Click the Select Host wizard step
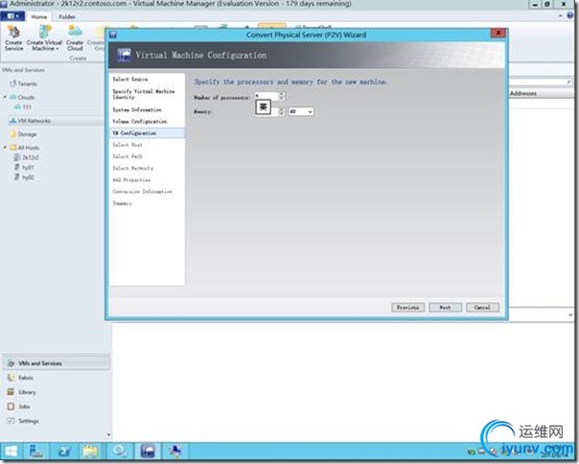Screen dimensions: 579x464 point(127,145)
